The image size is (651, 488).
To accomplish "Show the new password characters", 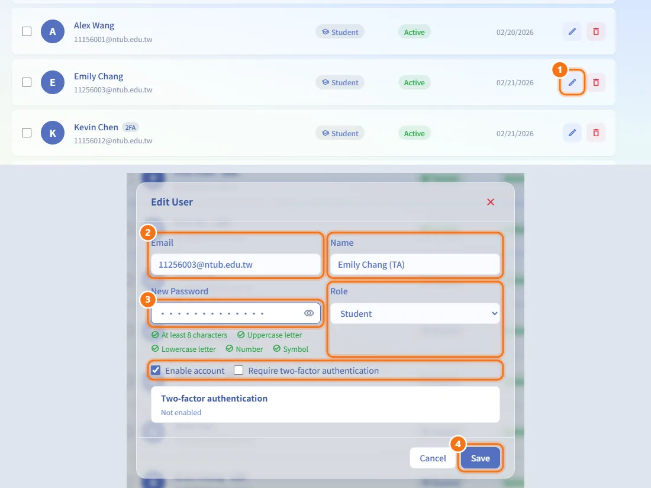I will coord(309,313).
